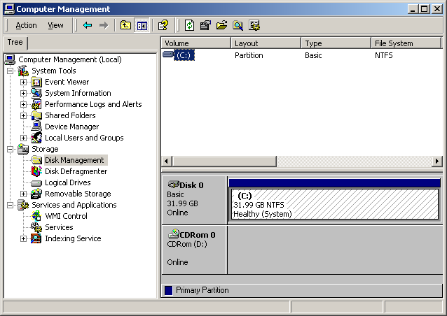Viewport: 447px width, 316px height.
Task: Click the magnifier icon in the toolbar
Action: point(238,25)
